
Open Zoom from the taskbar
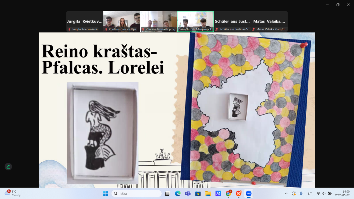point(248,193)
